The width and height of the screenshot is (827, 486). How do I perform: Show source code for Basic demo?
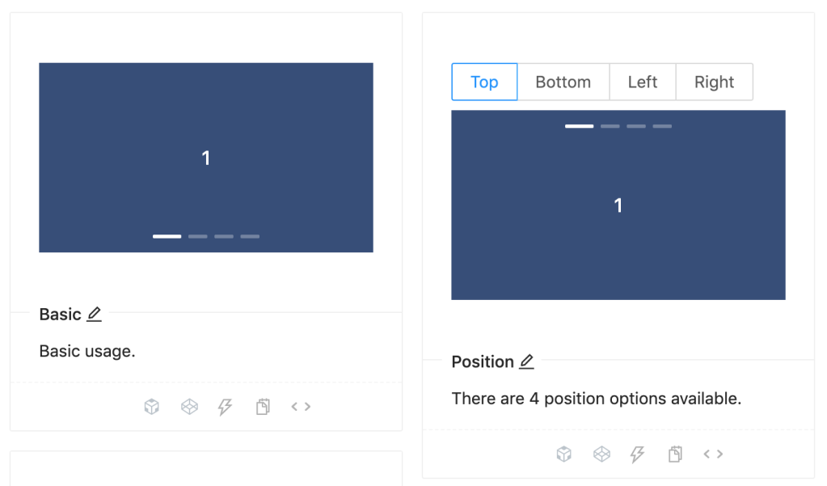[x=301, y=407]
